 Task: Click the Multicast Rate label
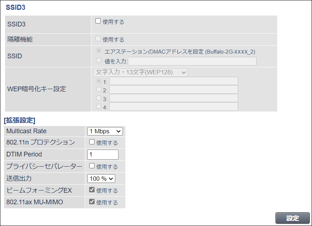pos(26,131)
